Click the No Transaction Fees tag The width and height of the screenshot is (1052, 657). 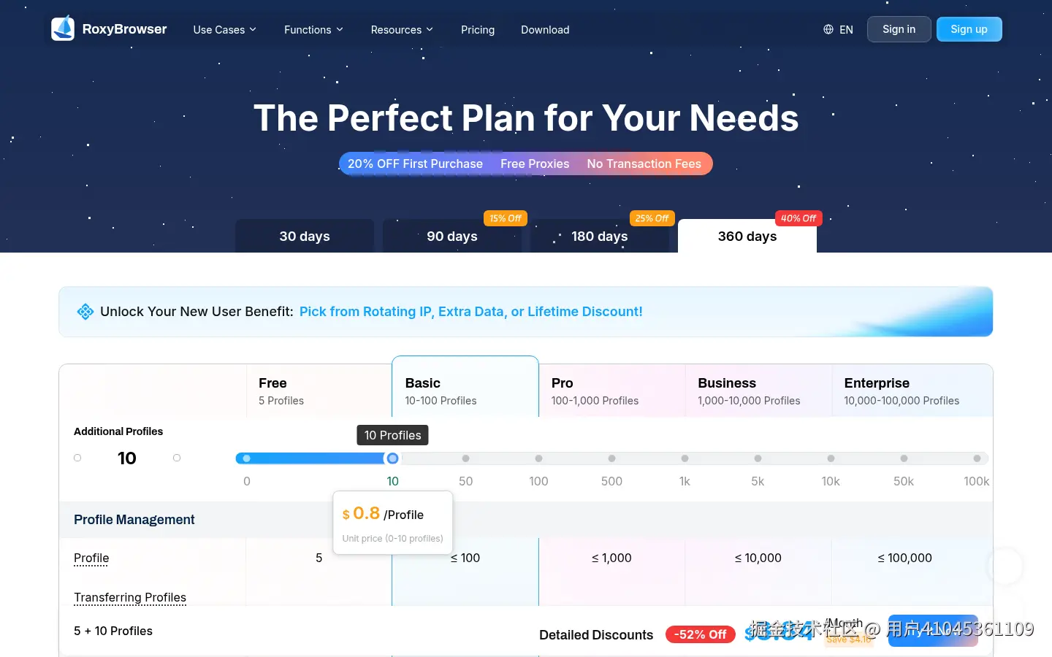(x=644, y=164)
